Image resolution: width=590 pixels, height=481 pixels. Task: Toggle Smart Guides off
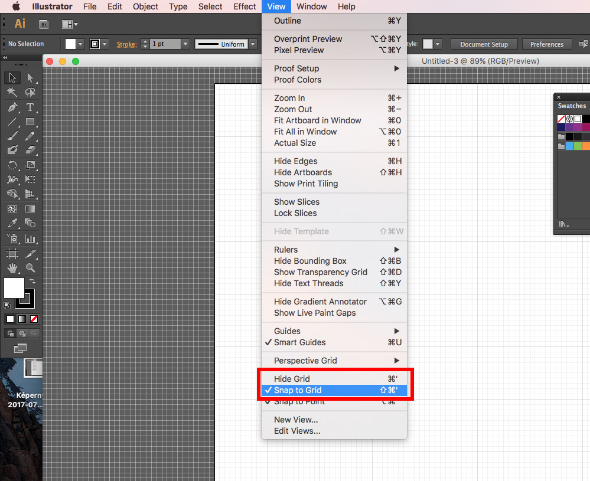299,342
